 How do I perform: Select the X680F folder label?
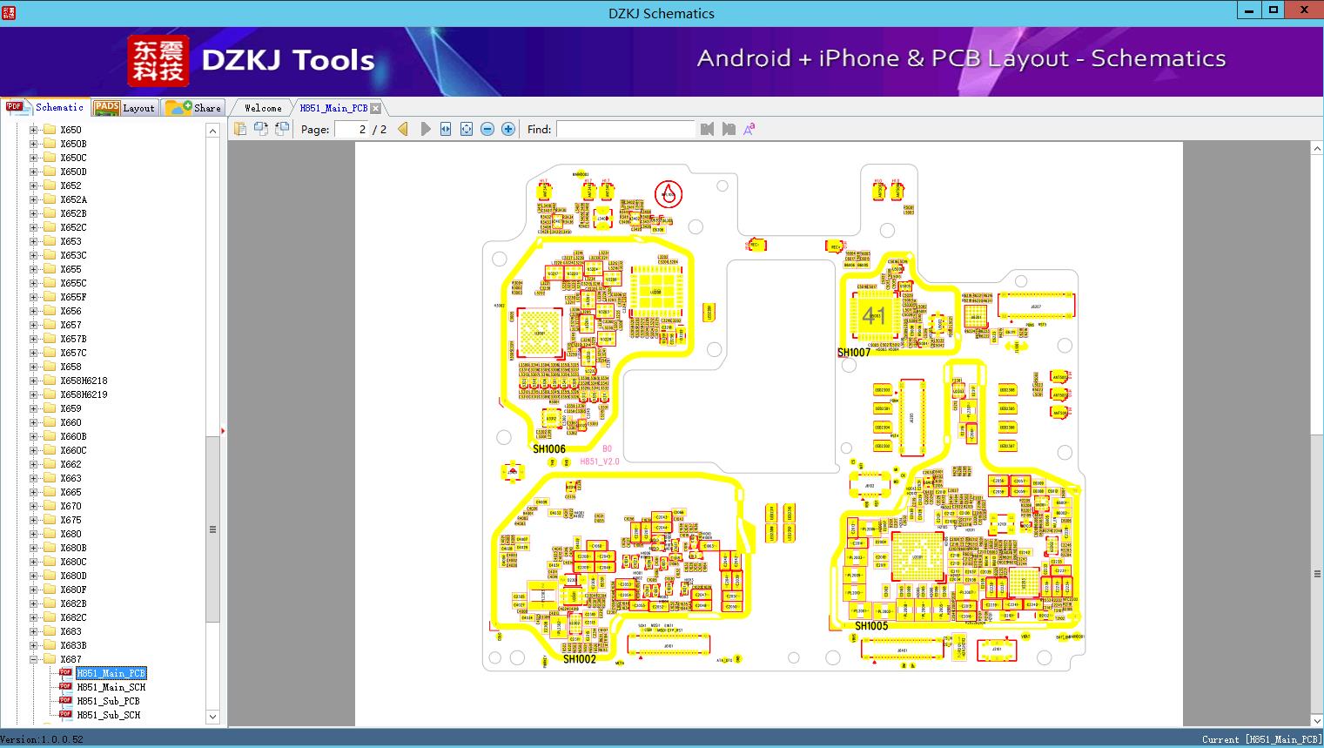click(x=73, y=590)
